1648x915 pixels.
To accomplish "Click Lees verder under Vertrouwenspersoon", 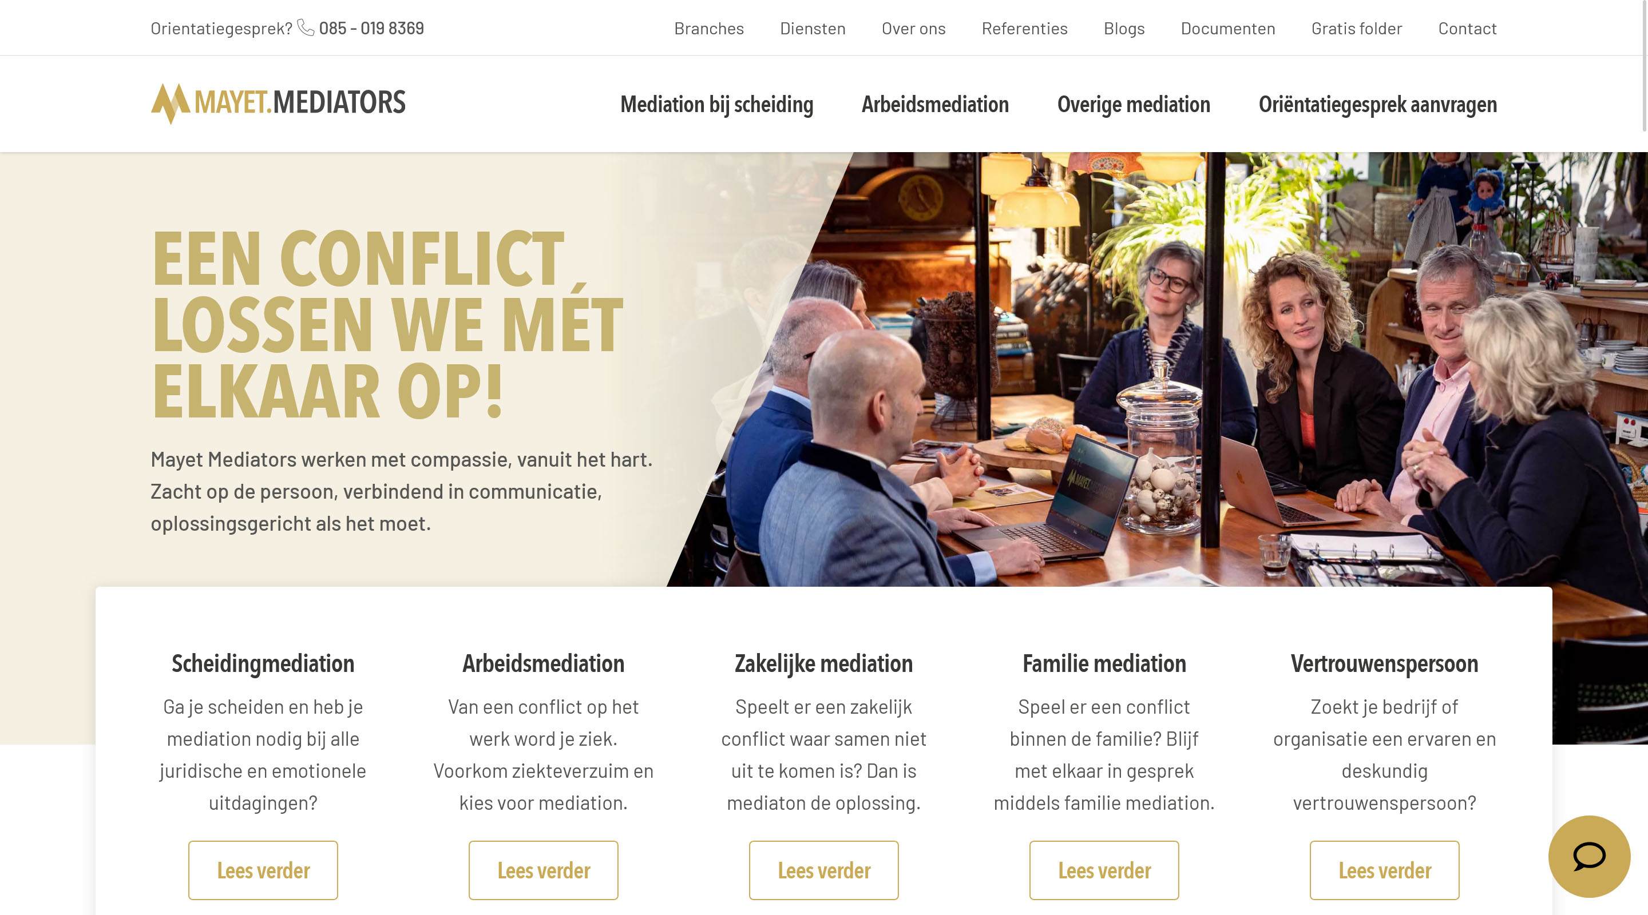I will (x=1384, y=870).
